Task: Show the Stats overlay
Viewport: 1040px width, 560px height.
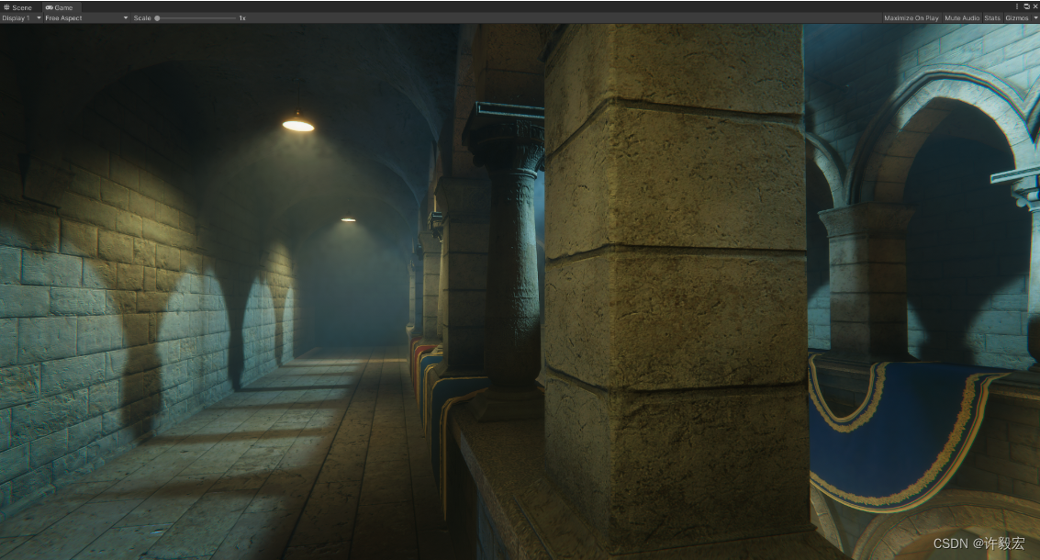Action: [x=992, y=17]
